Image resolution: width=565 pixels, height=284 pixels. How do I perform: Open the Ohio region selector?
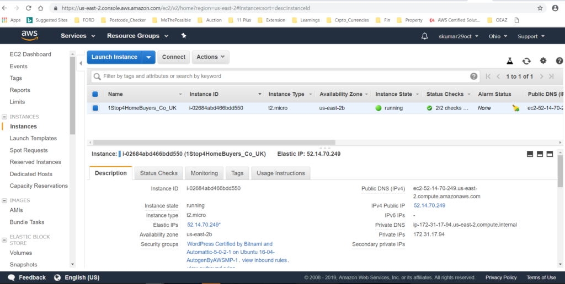click(x=498, y=36)
